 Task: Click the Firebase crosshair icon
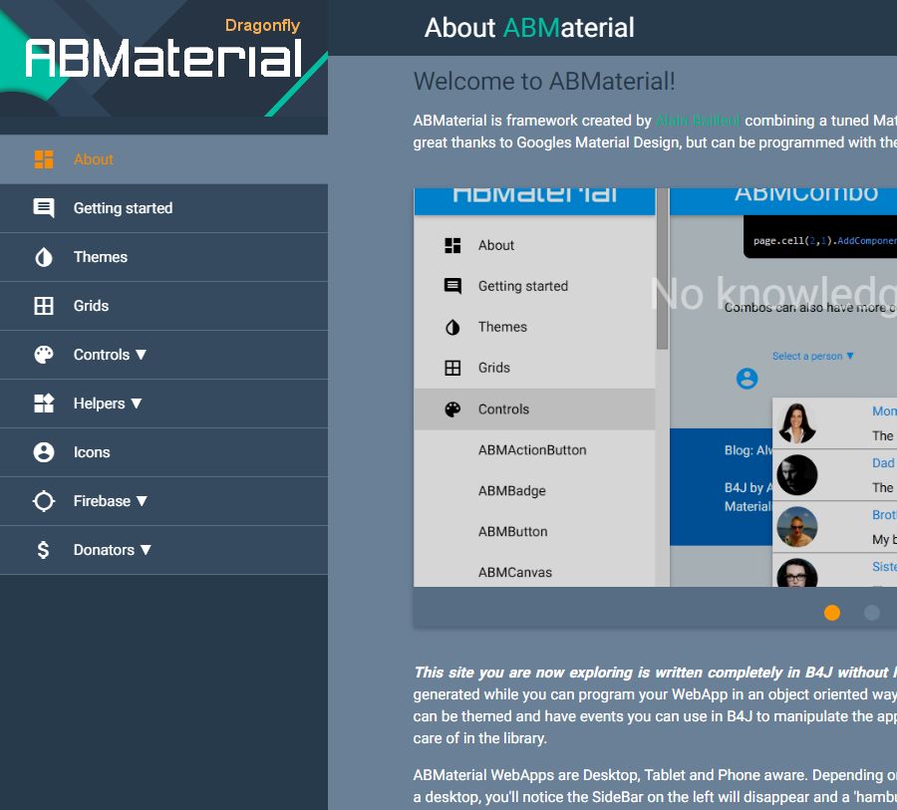point(44,501)
